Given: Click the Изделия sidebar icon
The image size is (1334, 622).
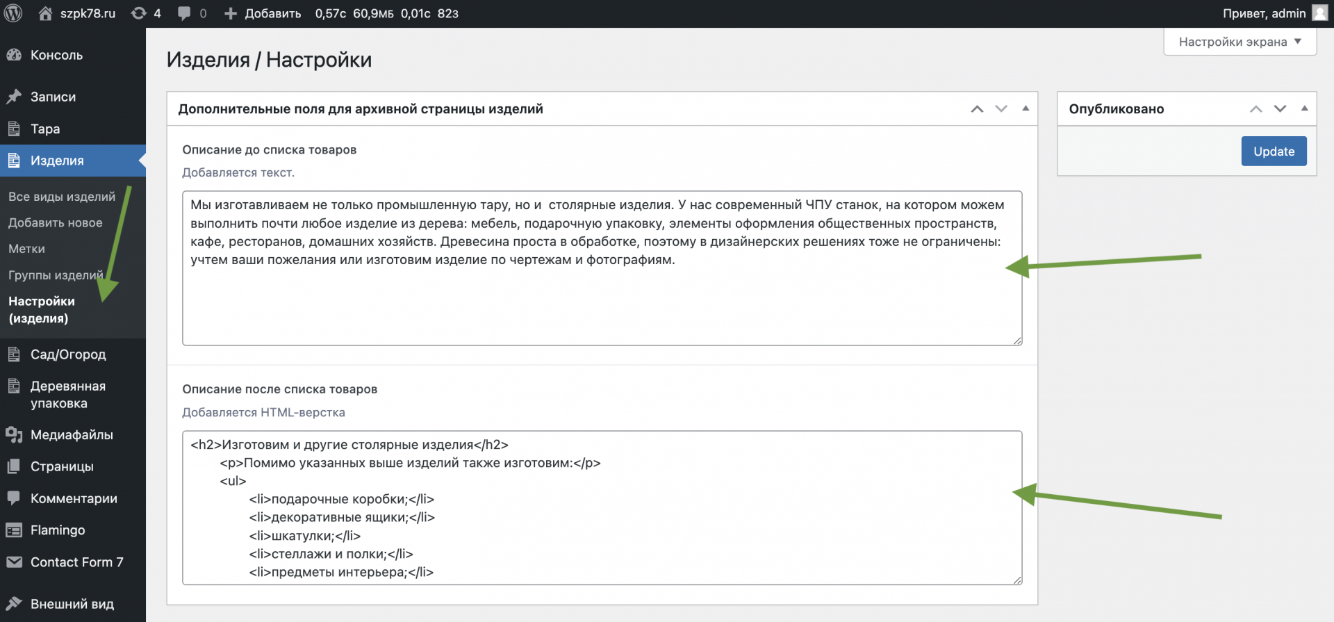Looking at the screenshot, I should pos(14,161).
